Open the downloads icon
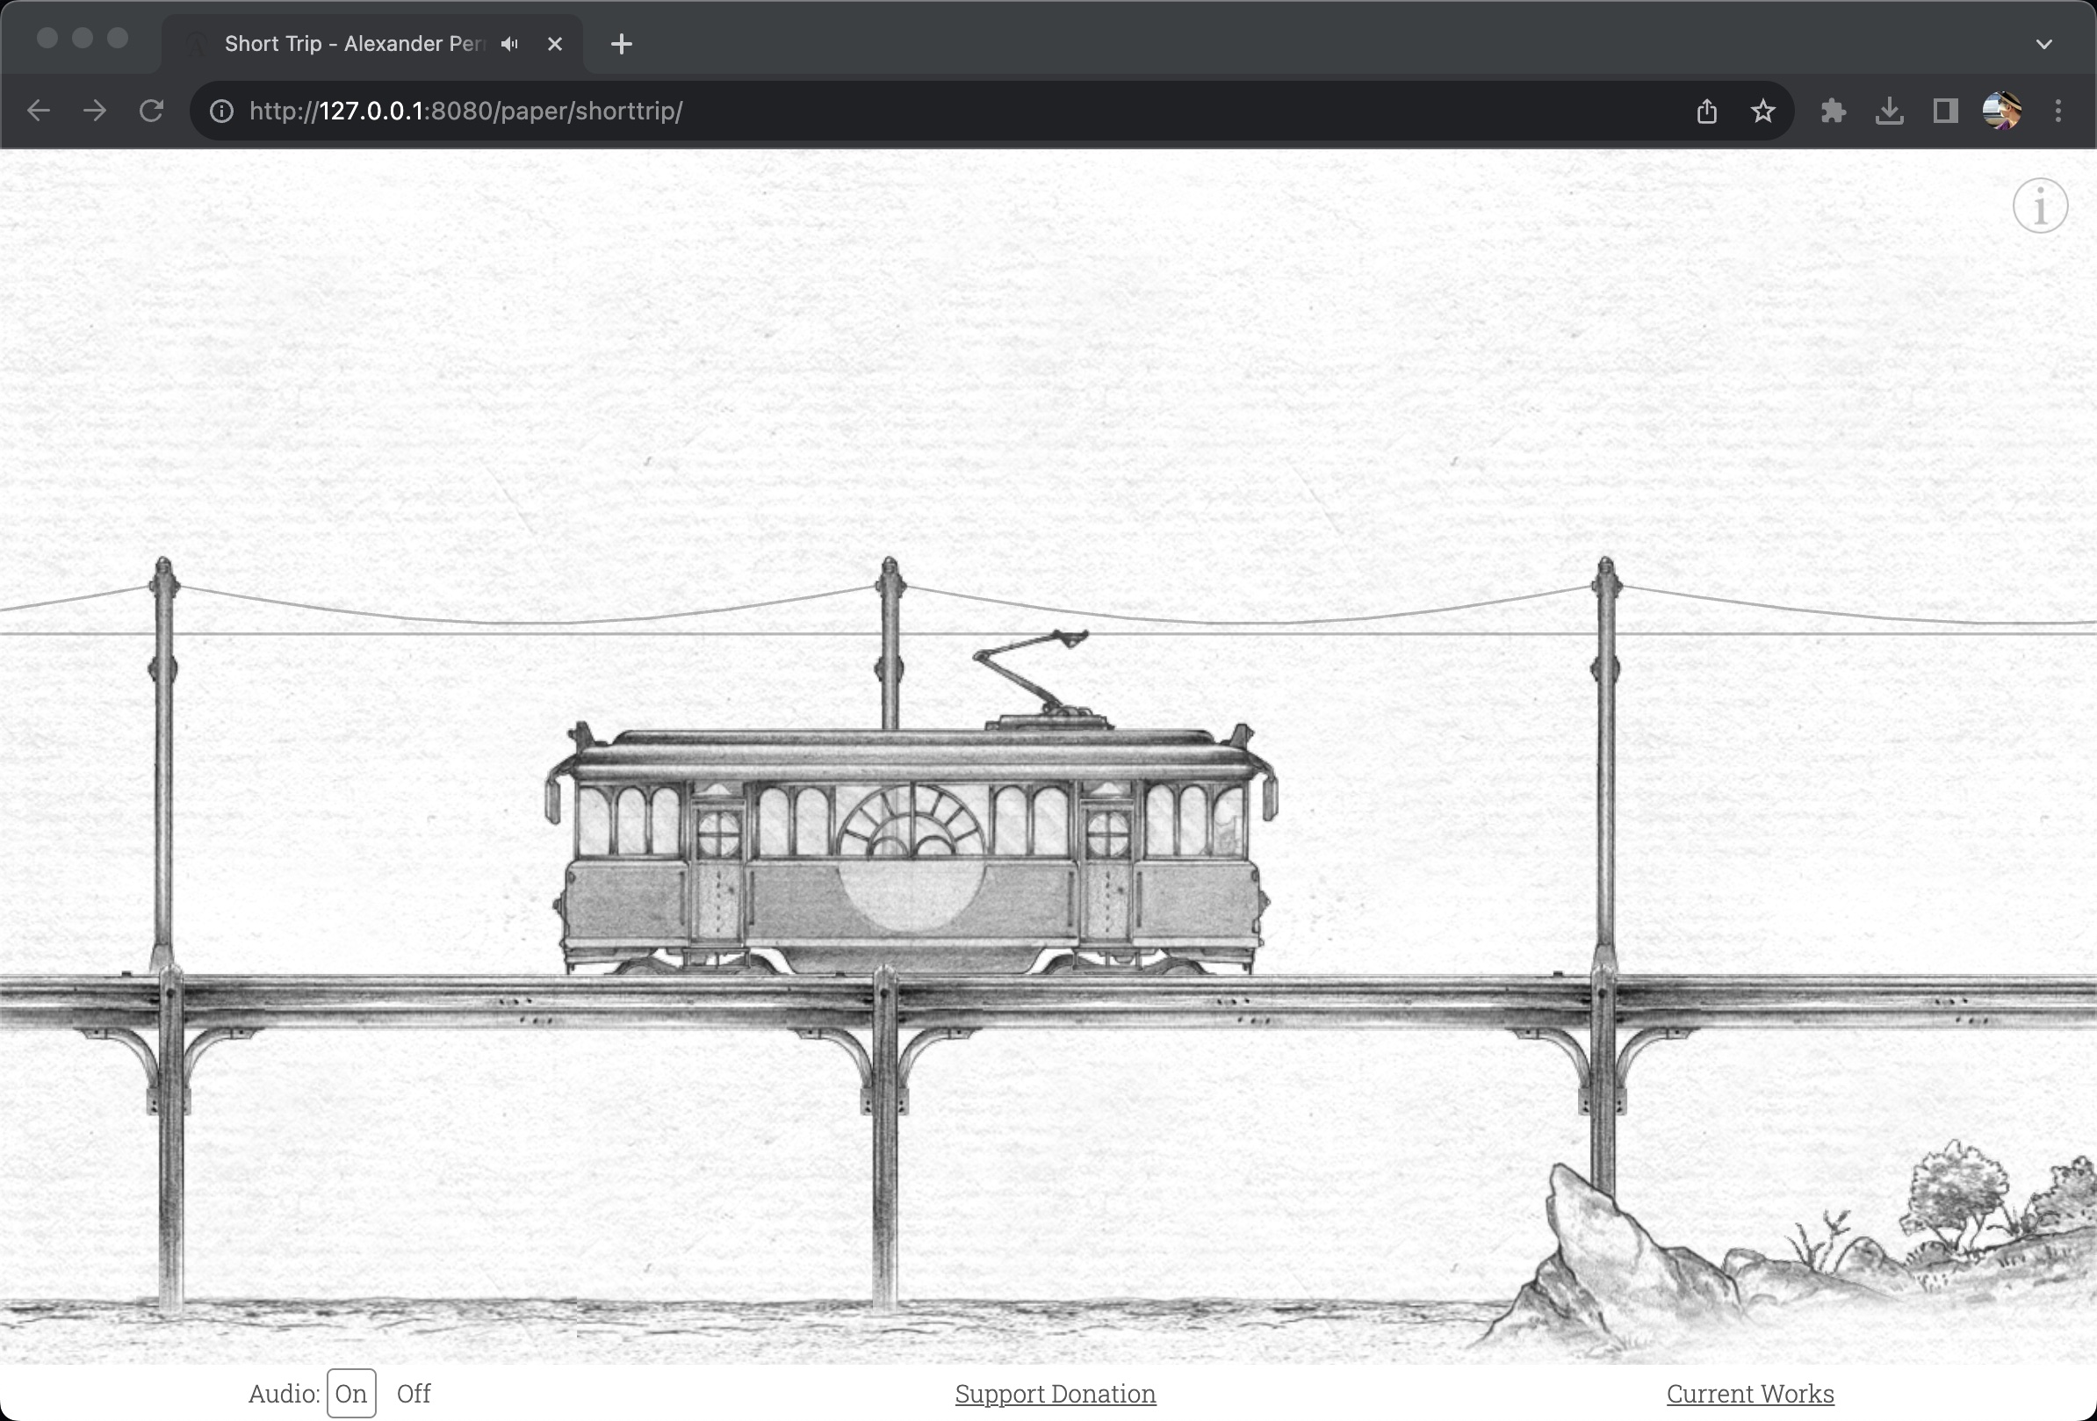Image resolution: width=2097 pixels, height=1421 pixels. [x=1889, y=111]
